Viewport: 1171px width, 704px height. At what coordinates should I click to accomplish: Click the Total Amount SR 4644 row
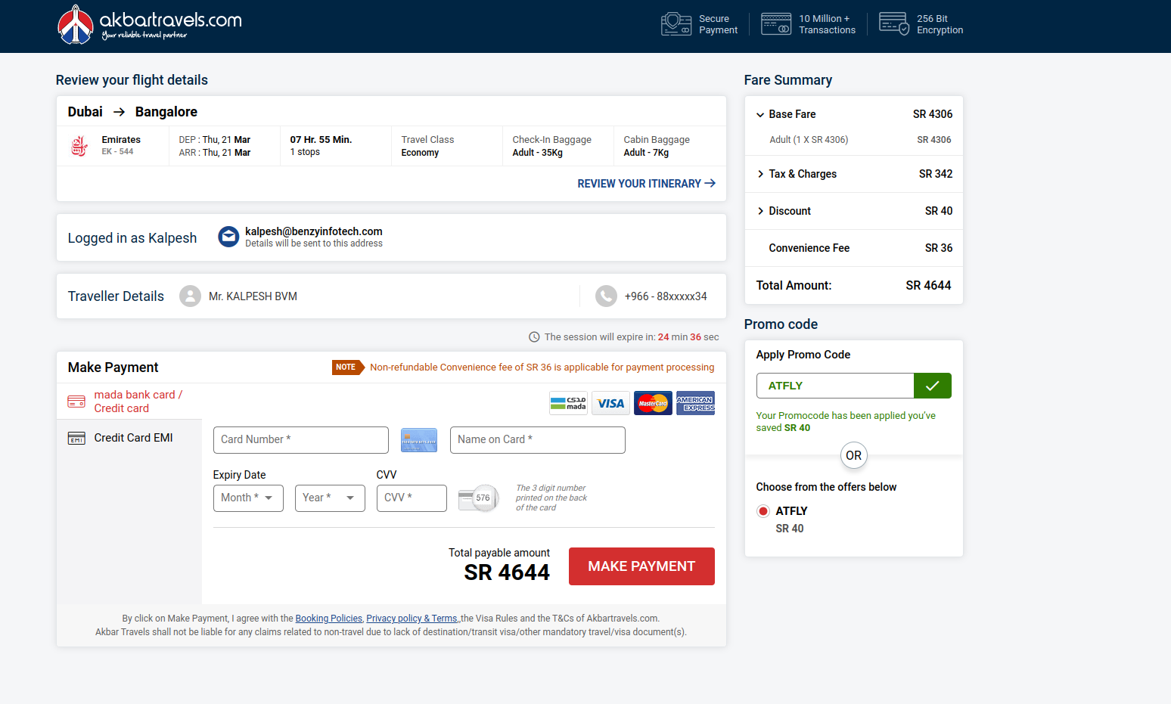click(x=854, y=286)
